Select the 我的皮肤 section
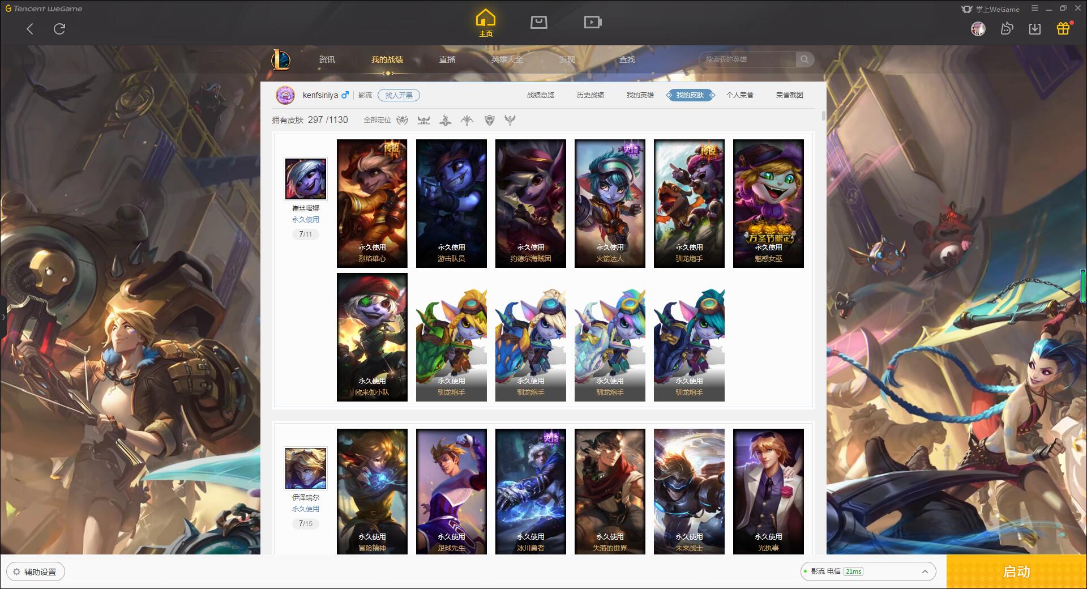The height and width of the screenshot is (589, 1087). [690, 95]
